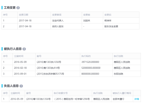Click 杨坤祥 in the 变更后 column

pos(108,21)
